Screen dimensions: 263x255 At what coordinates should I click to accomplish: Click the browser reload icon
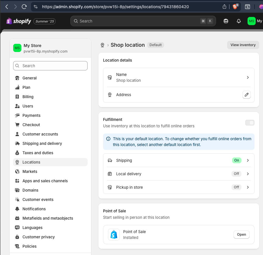[24, 7]
